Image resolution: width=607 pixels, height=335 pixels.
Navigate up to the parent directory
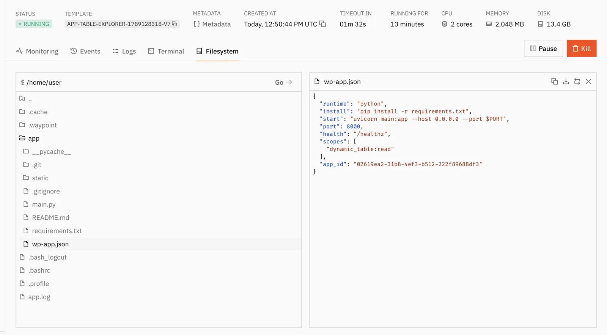tap(159, 99)
